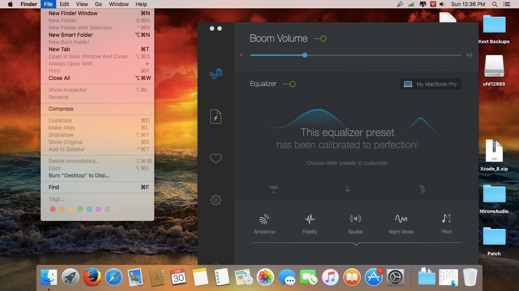
Task: Choose Find in the File menu
Action: [x=98, y=187]
